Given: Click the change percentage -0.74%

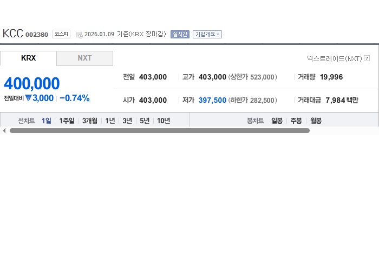Looking at the screenshot, I should click(x=75, y=98).
